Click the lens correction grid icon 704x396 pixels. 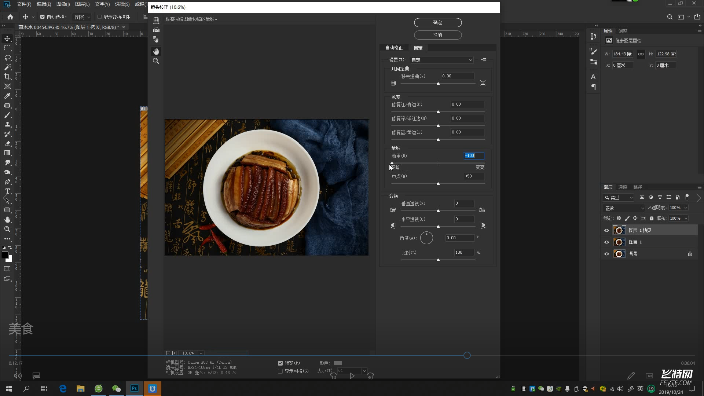pyautogui.click(x=392, y=82)
